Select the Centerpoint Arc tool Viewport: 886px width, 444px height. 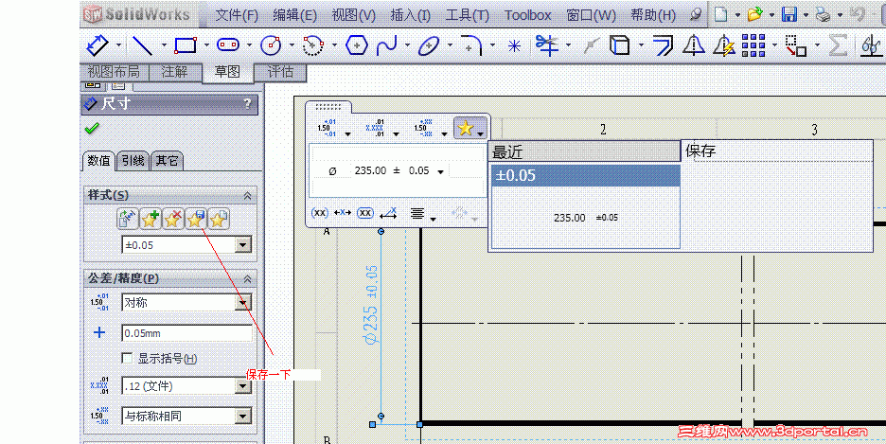pyautogui.click(x=313, y=45)
